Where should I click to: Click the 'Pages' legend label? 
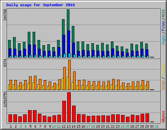click(163, 40)
